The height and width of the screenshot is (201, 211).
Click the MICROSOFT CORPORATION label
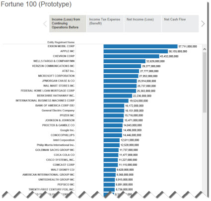(57, 76)
